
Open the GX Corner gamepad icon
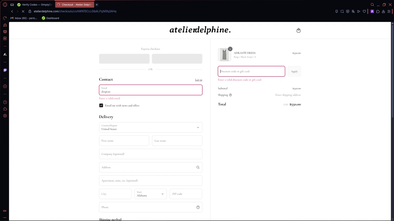[x=12, y=5]
